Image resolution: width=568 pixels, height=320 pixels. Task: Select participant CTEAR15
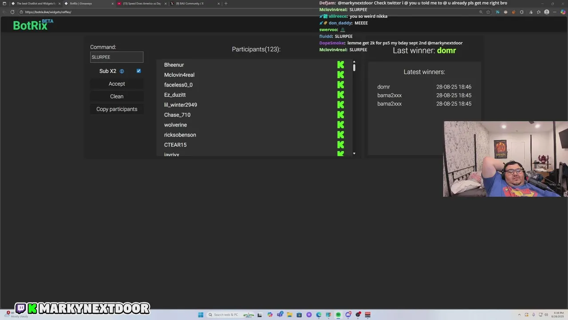(175, 145)
